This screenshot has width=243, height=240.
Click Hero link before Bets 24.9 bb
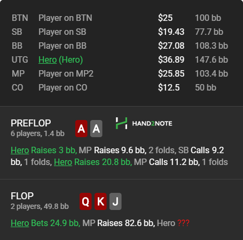[20, 223]
